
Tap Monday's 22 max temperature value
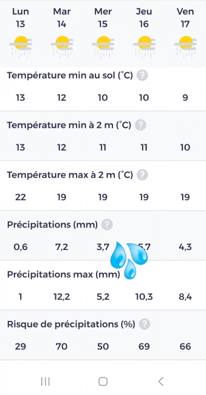pyautogui.click(x=21, y=197)
